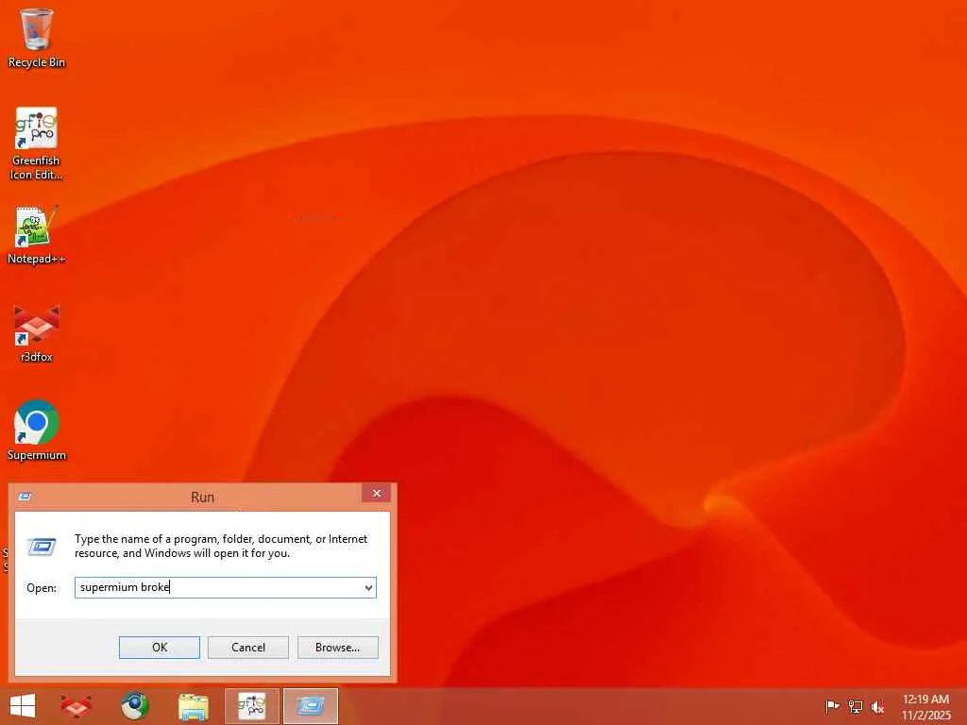Select the Recycle Bin desktop icon
The image size is (967, 725).
[37, 38]
